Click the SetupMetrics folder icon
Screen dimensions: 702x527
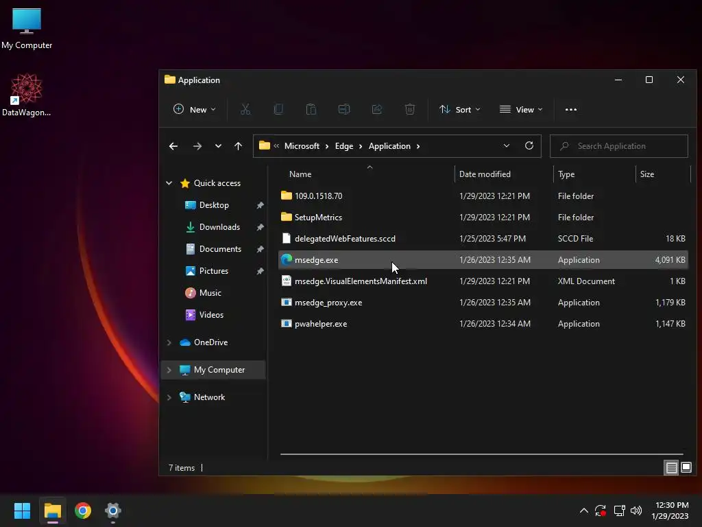(x=287, y=217)
